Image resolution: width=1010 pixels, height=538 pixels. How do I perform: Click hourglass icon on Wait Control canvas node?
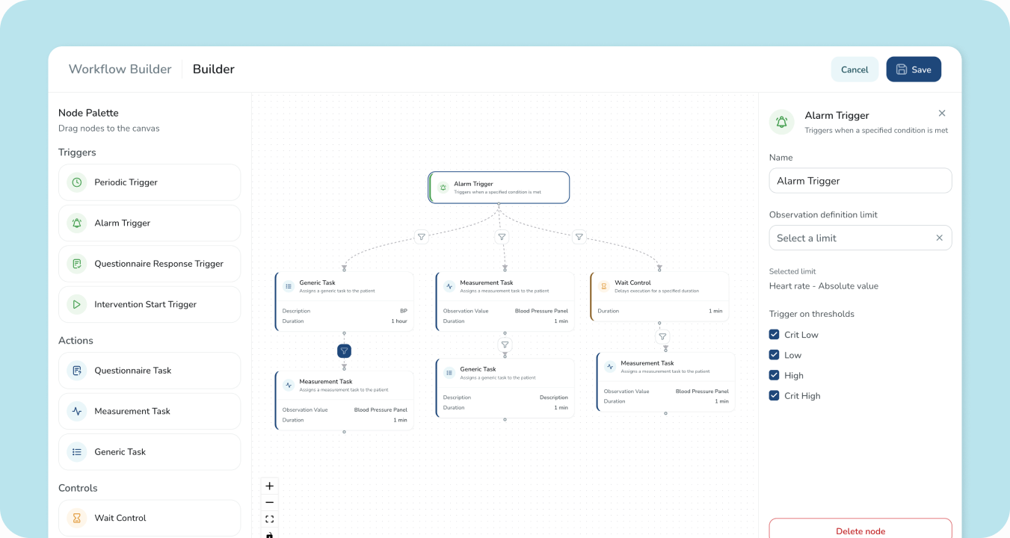click(604, 286)
